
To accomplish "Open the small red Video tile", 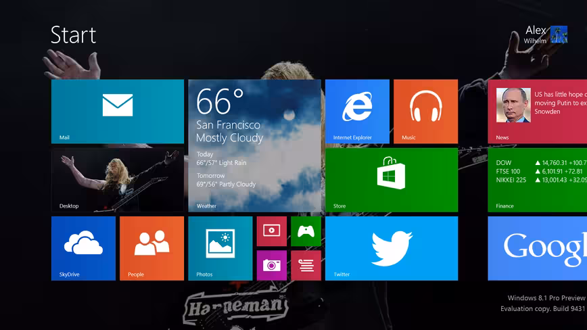I will pos(272,231).
